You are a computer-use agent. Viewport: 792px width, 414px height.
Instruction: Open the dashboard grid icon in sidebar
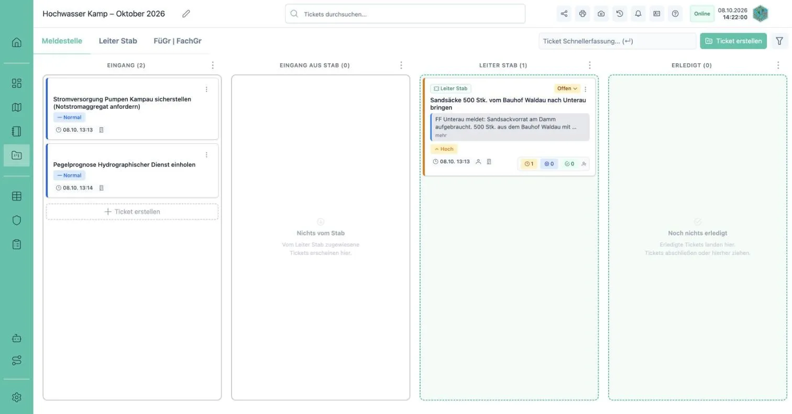tap(17, 83)
